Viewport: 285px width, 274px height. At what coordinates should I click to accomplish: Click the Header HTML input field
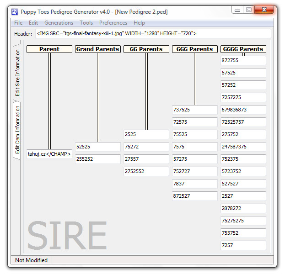[x=153, y=34]
